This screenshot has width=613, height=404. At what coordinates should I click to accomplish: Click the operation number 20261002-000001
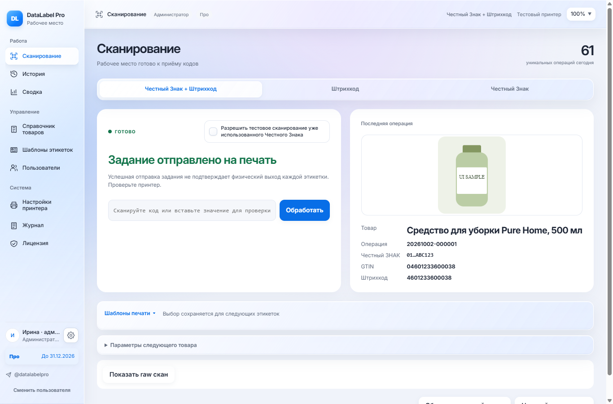click(x=432, y=244)
